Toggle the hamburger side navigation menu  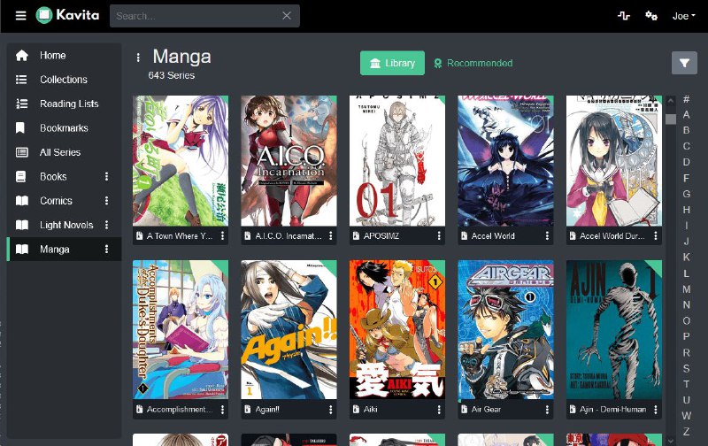pyautogui.click(x=21, y=16)
